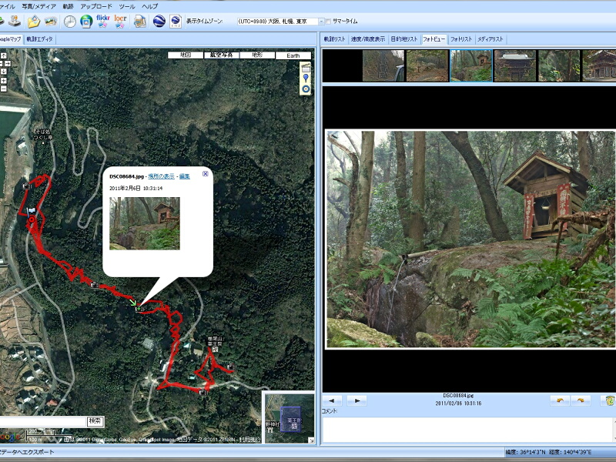The width and height of the screenshot is (616, 462).
Task: Click the 検索 search button
Action: [x=95, y=421]
